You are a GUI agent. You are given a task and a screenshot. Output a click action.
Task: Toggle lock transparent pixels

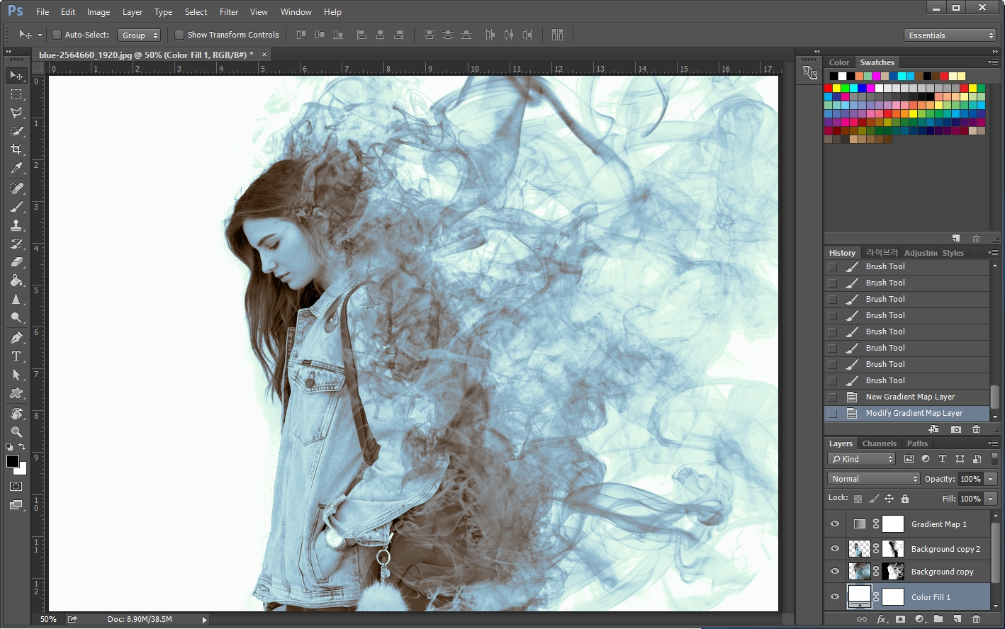pyautogui.click(x=858, y=499)
